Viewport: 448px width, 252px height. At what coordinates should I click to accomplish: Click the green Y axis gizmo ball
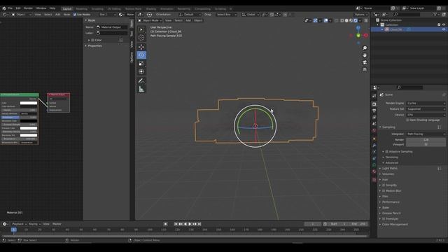pos(358,36)
